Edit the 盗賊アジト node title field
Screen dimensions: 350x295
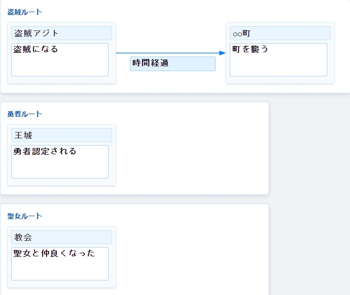tap(62, 33)
